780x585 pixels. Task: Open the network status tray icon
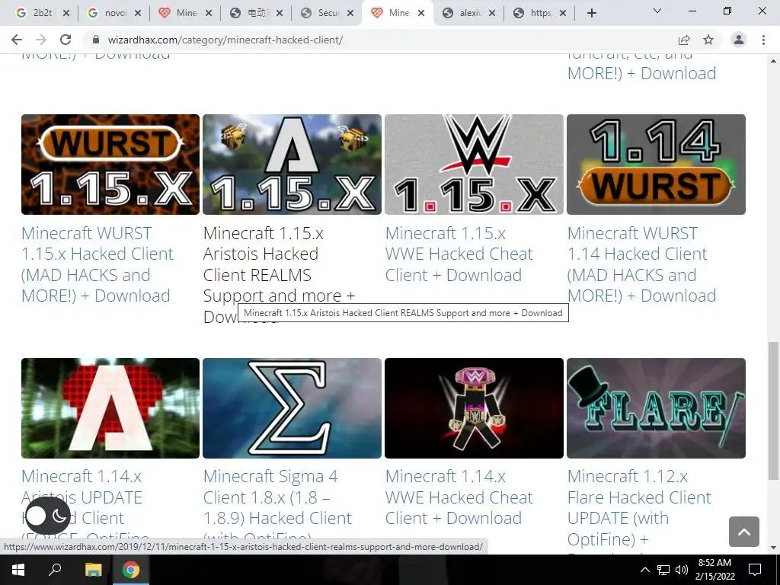(663, 570)
